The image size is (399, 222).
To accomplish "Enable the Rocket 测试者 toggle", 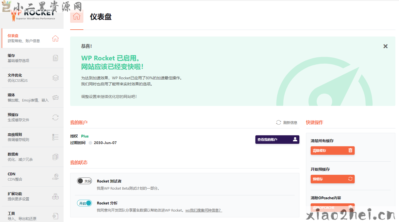I will pos(84,181).
